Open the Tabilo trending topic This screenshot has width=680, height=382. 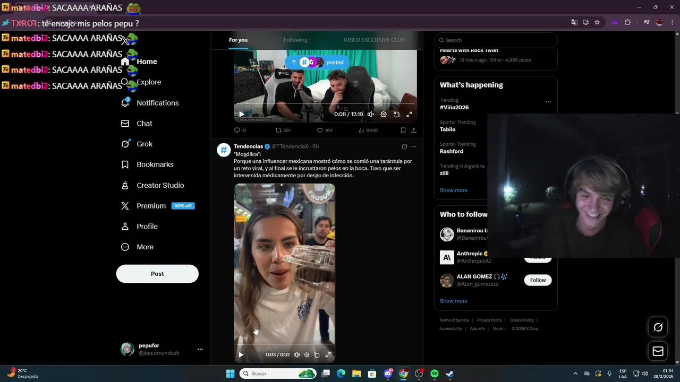click(447, 129)
